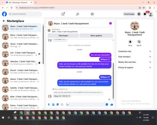157x125 pixels.
Task: Open the Cortana circle on the taskbar
Action: 9,117
